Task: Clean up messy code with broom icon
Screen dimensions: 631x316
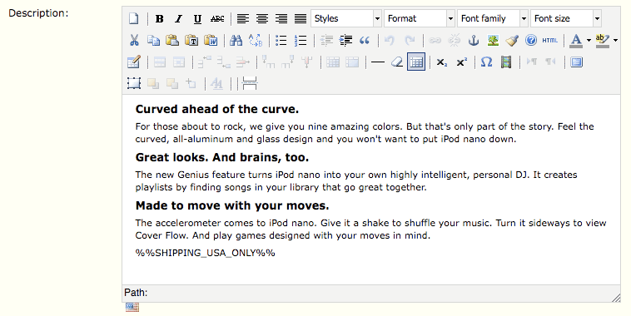Action: (x=512, y=40)
